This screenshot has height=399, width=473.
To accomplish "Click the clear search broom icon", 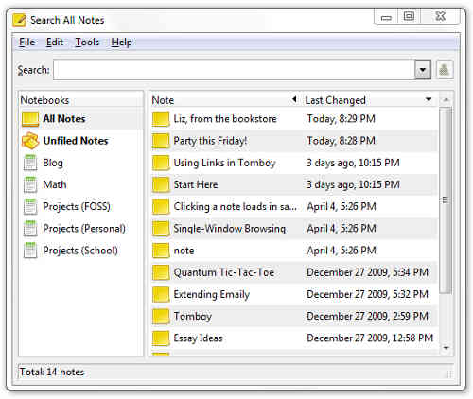I will pyautogui.click(x=445, y=69).
